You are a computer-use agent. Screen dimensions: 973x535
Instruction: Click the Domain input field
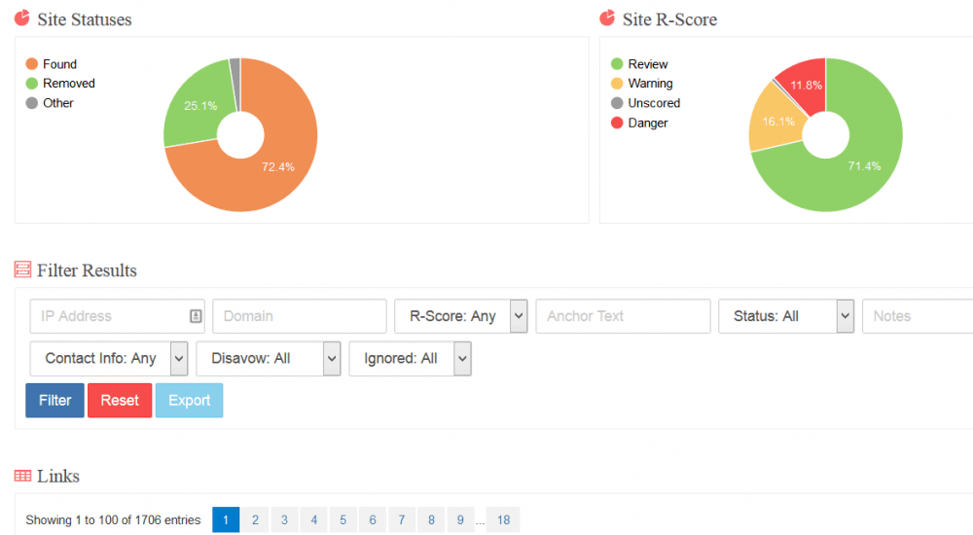[300, 316]
